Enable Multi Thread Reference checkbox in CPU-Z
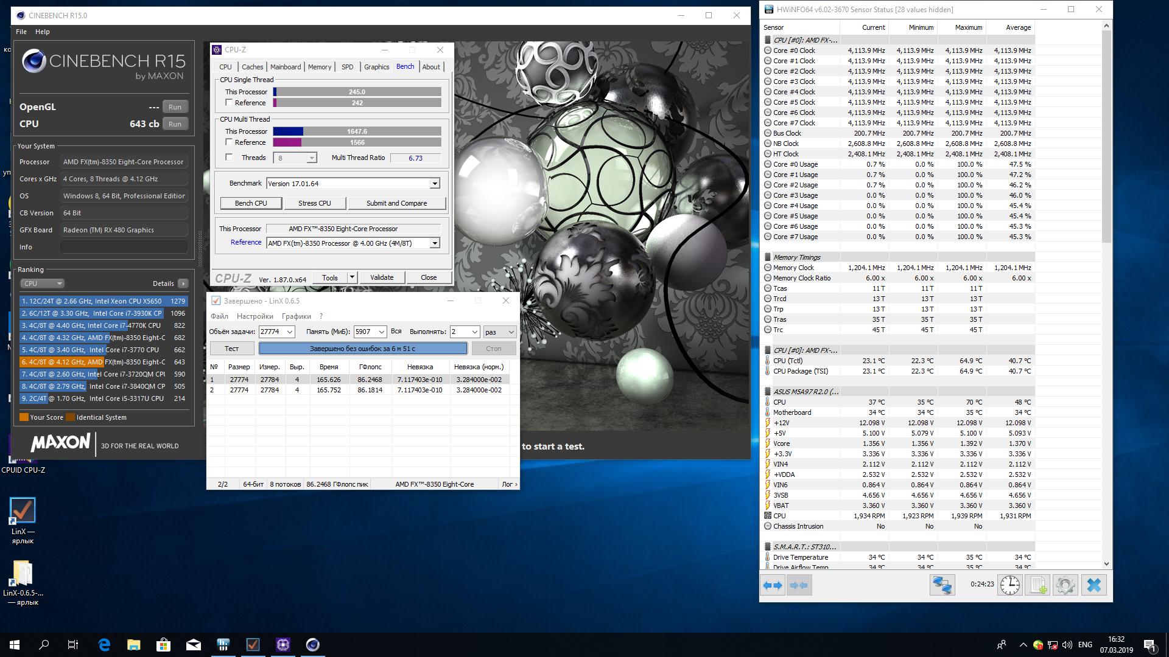The image size is (1169, 657). pos(230,142)
